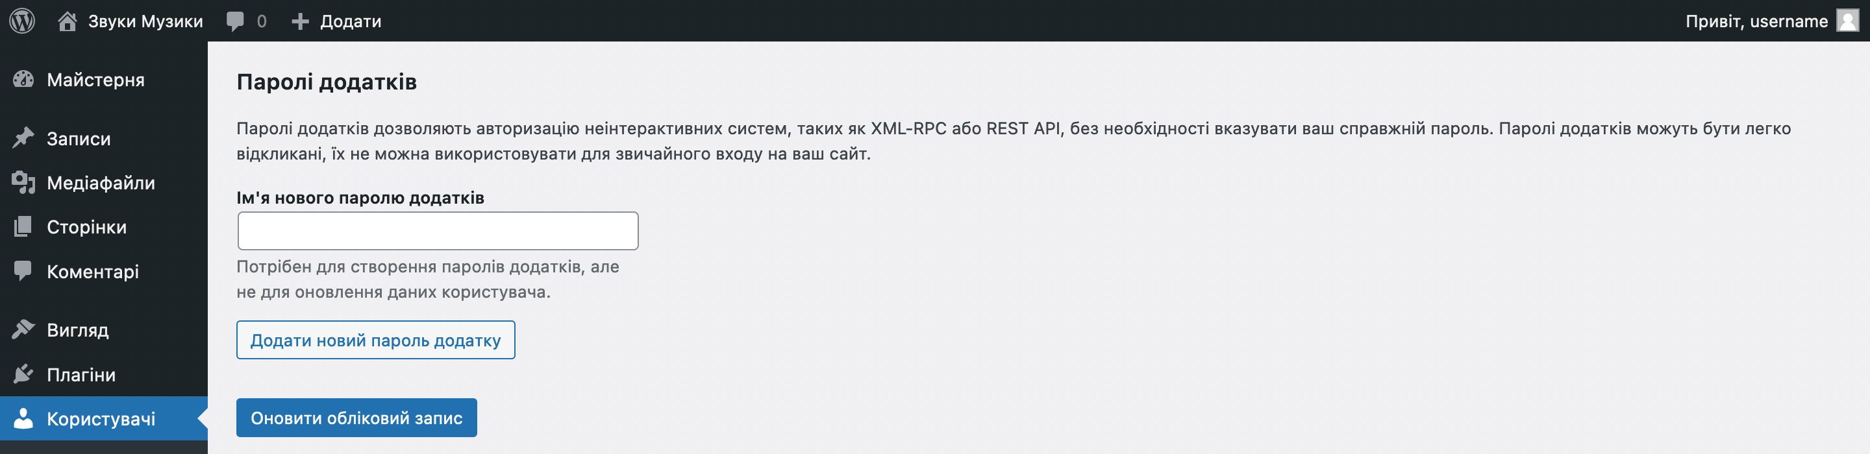Focus the new application password name field
The height and width of the screenshot is (454, 1870).
(x=438, y=231)
